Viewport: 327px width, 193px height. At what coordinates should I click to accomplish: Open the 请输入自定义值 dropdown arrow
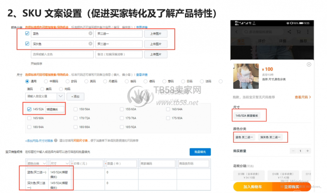(60, 96)
